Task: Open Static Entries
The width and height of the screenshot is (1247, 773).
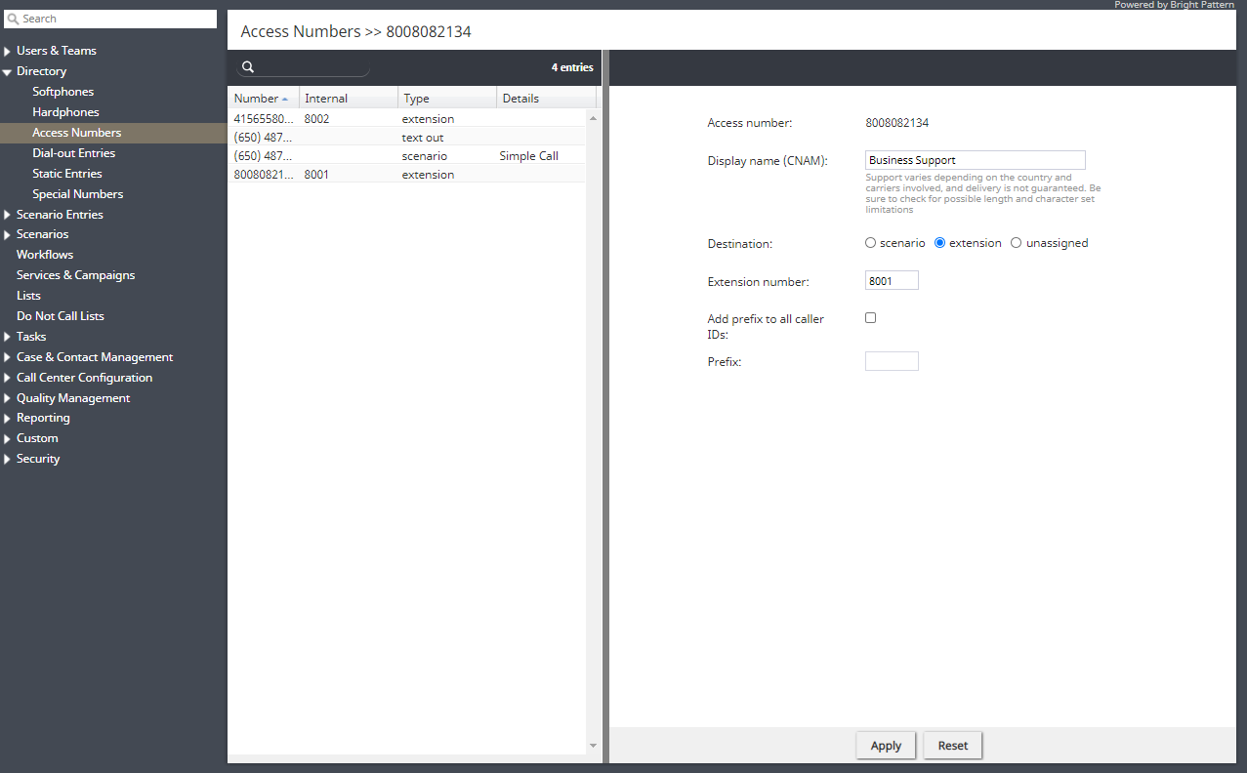Action: click(67, 174)
